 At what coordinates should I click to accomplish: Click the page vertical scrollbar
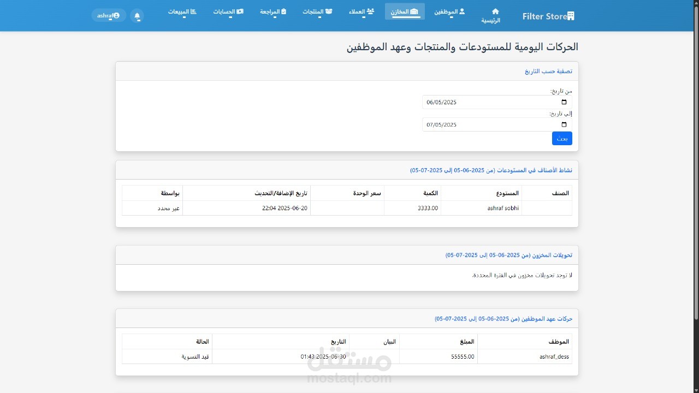pos(696,164)
